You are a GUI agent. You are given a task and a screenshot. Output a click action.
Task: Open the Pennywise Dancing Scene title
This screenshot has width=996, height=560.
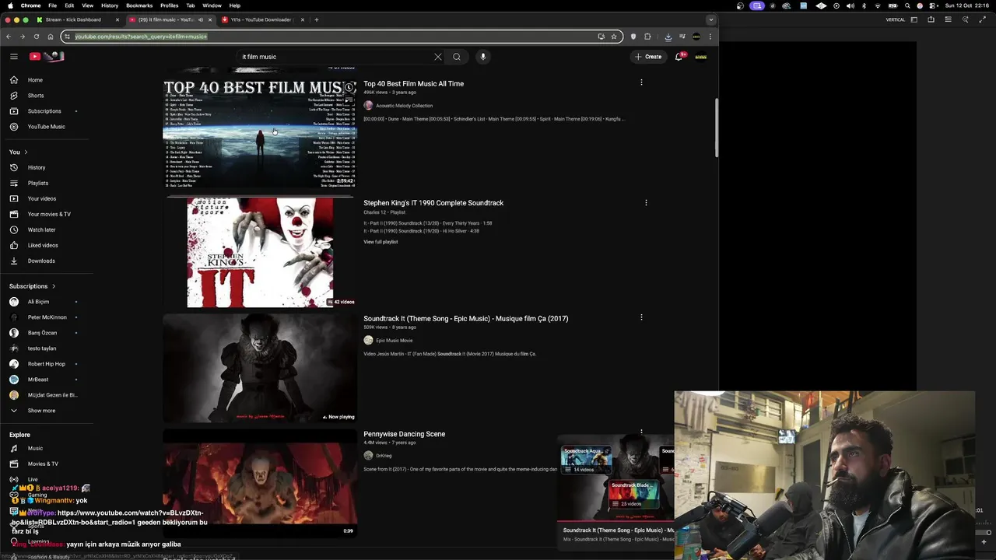pos(405,434)
